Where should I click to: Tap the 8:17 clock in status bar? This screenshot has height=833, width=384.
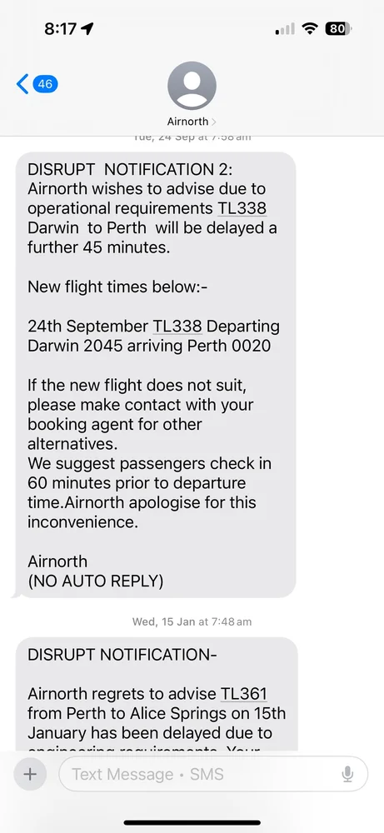61,28
